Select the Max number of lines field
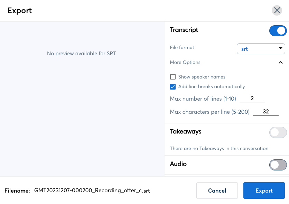 (252, 99)
